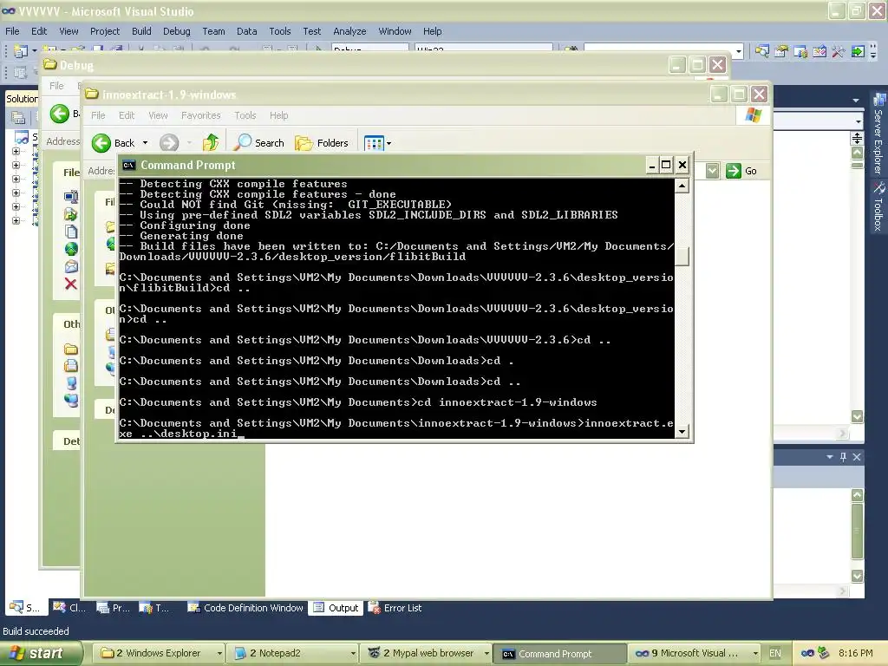Click the Visual Studio tray icon
Viewport: 888px width, 666px height.
(x=807, y=653)
